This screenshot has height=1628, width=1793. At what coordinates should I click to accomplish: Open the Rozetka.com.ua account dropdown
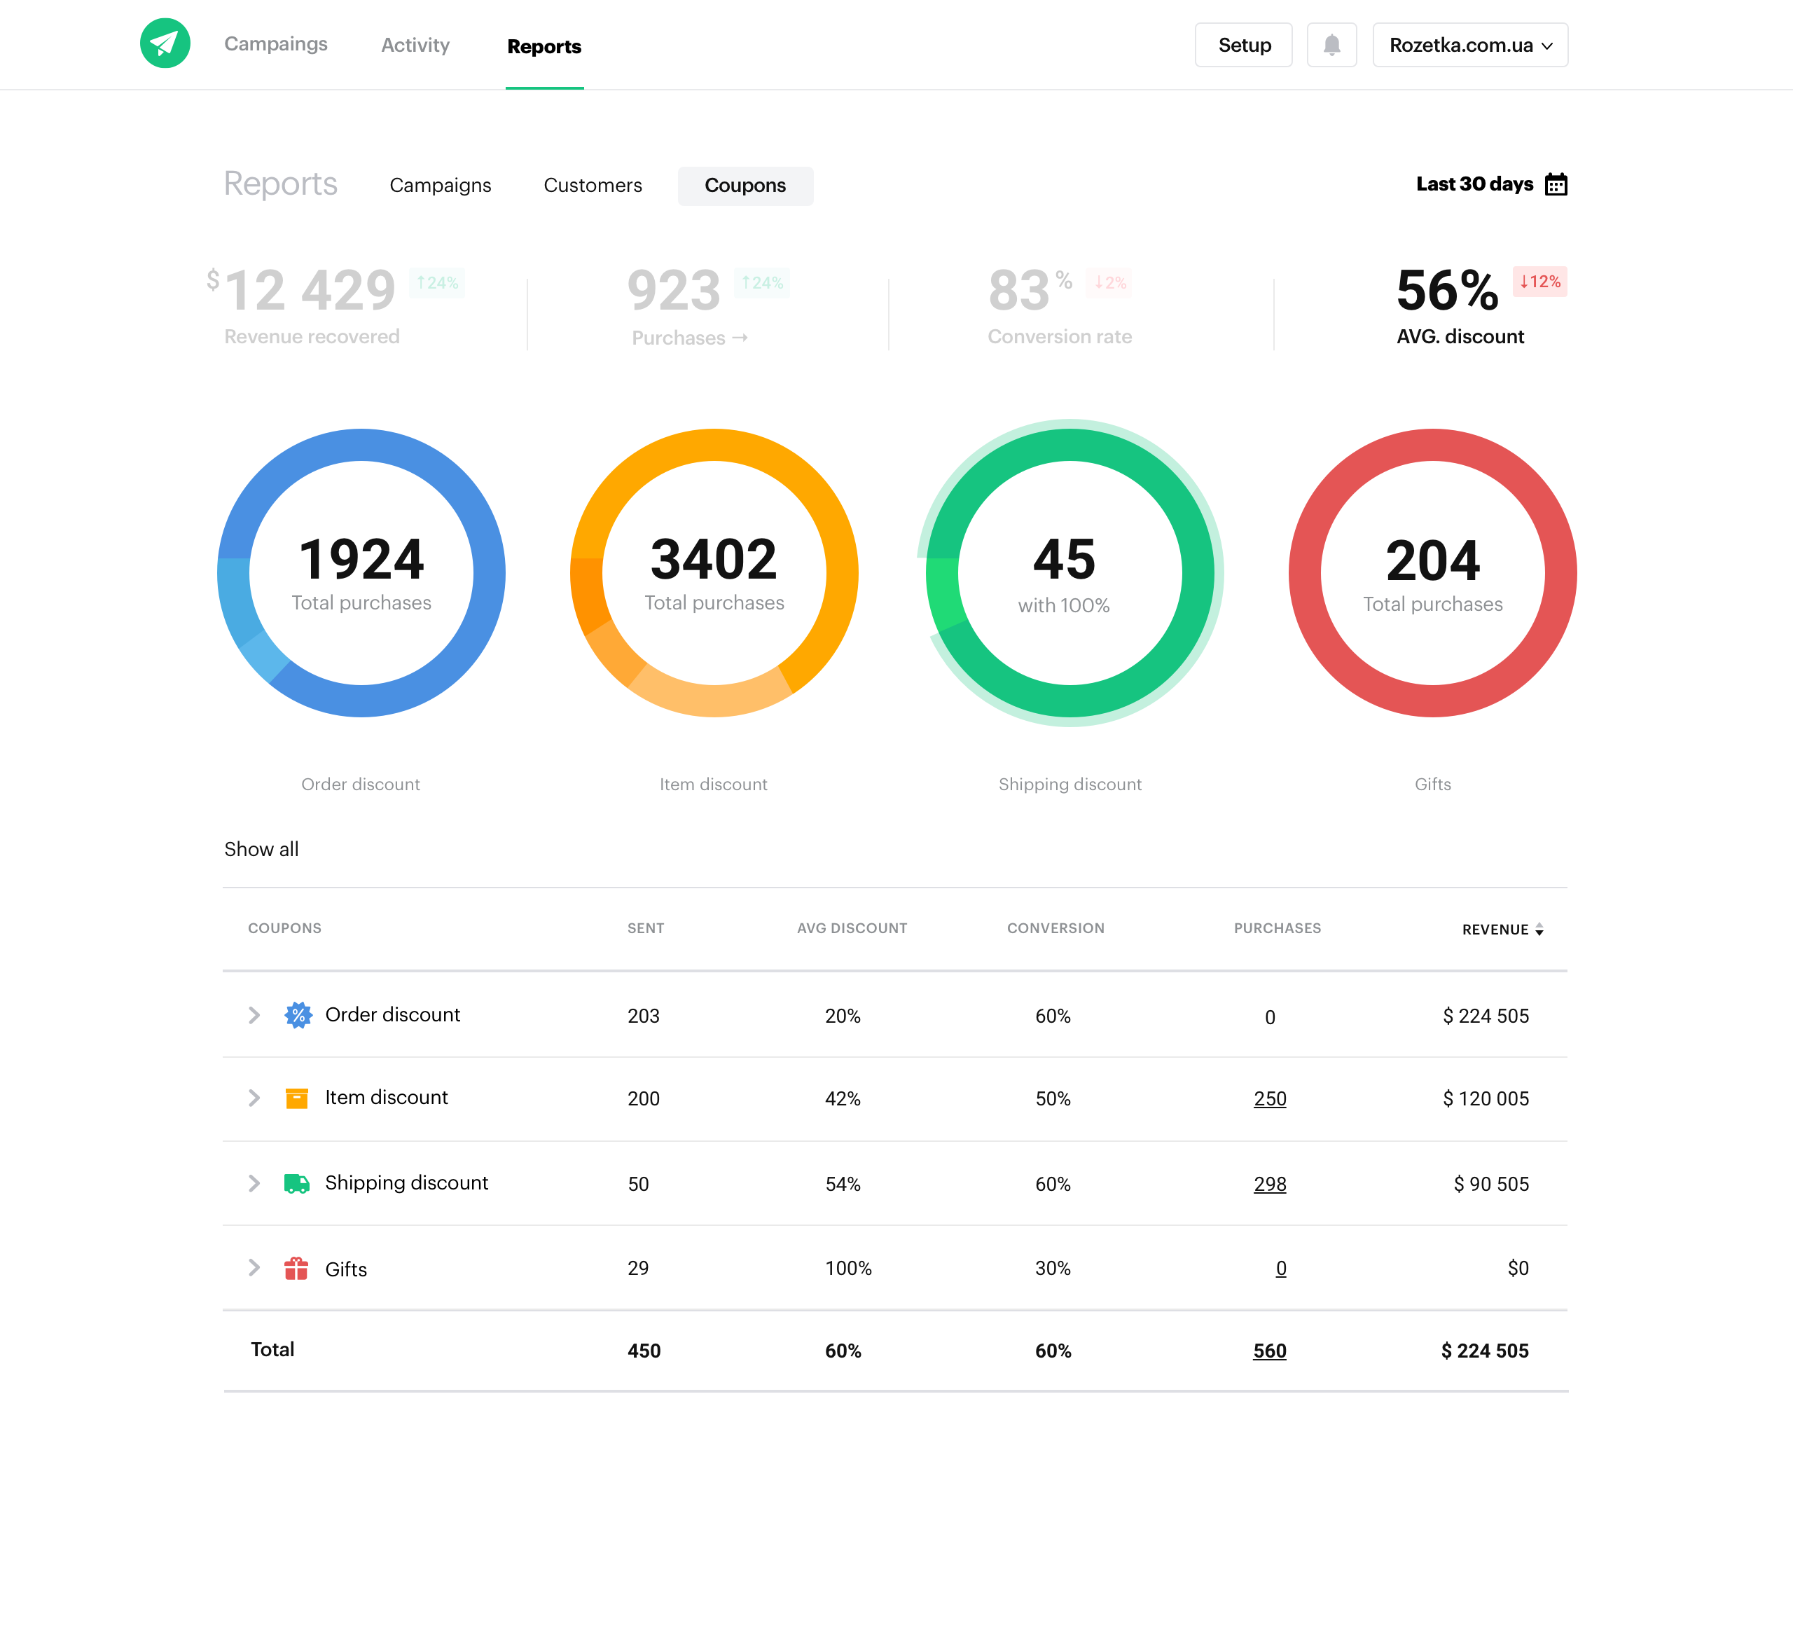click(x=1469, y=46)
